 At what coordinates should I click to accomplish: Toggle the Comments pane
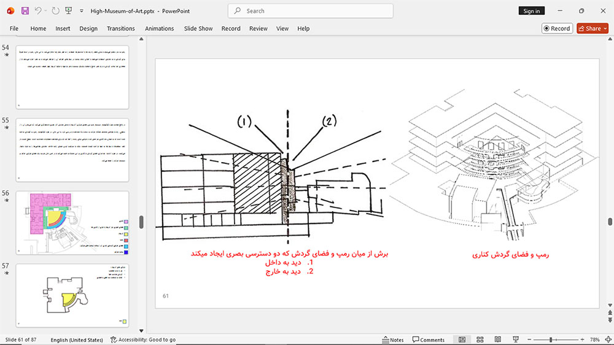tap(429, 339)
